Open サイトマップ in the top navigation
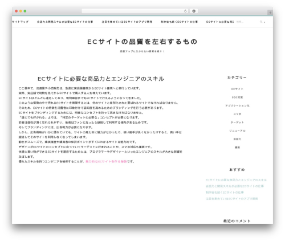 pos(21,22)
